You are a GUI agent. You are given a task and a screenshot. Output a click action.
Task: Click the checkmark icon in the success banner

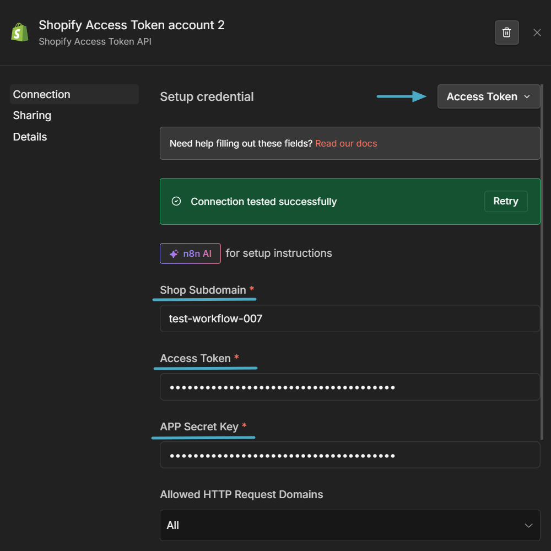point(176,201)
